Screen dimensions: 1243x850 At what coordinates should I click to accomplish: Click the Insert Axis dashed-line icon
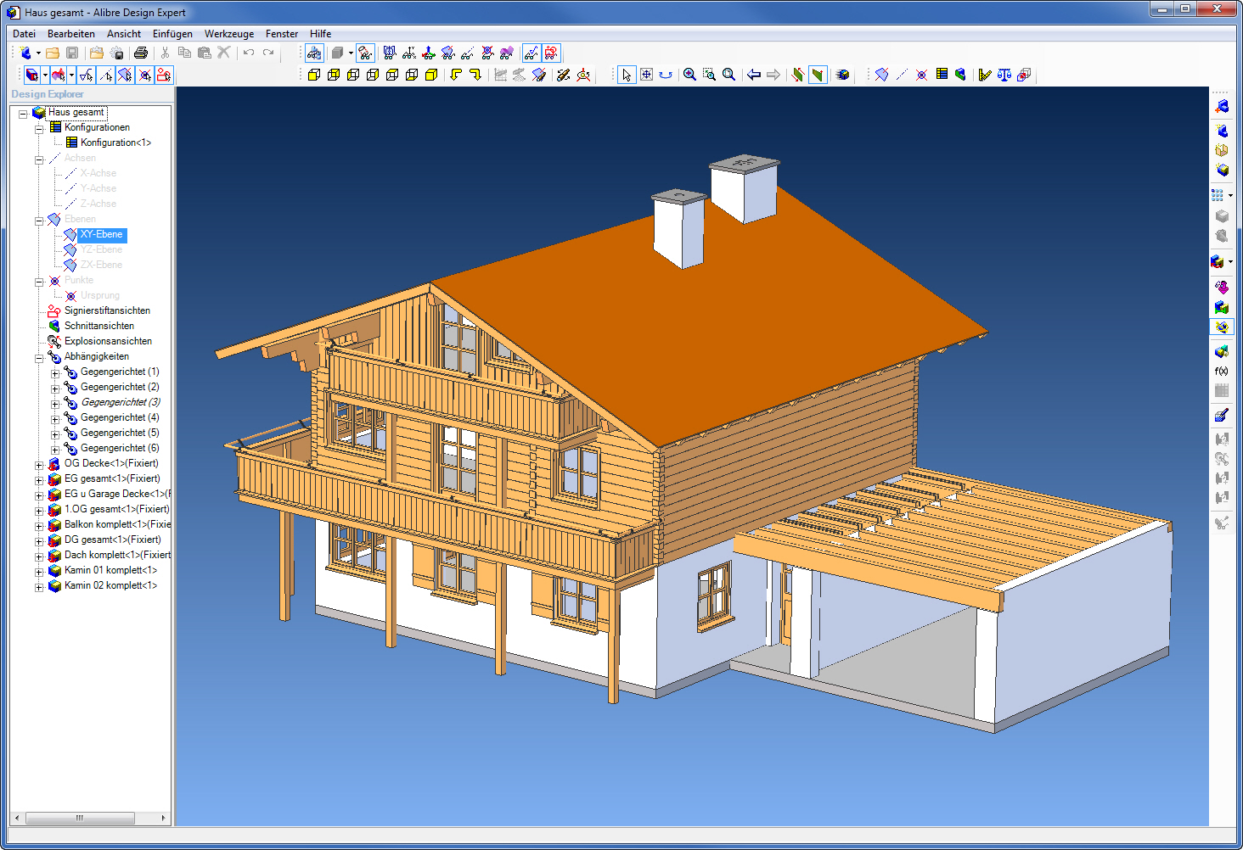(902, 75)
